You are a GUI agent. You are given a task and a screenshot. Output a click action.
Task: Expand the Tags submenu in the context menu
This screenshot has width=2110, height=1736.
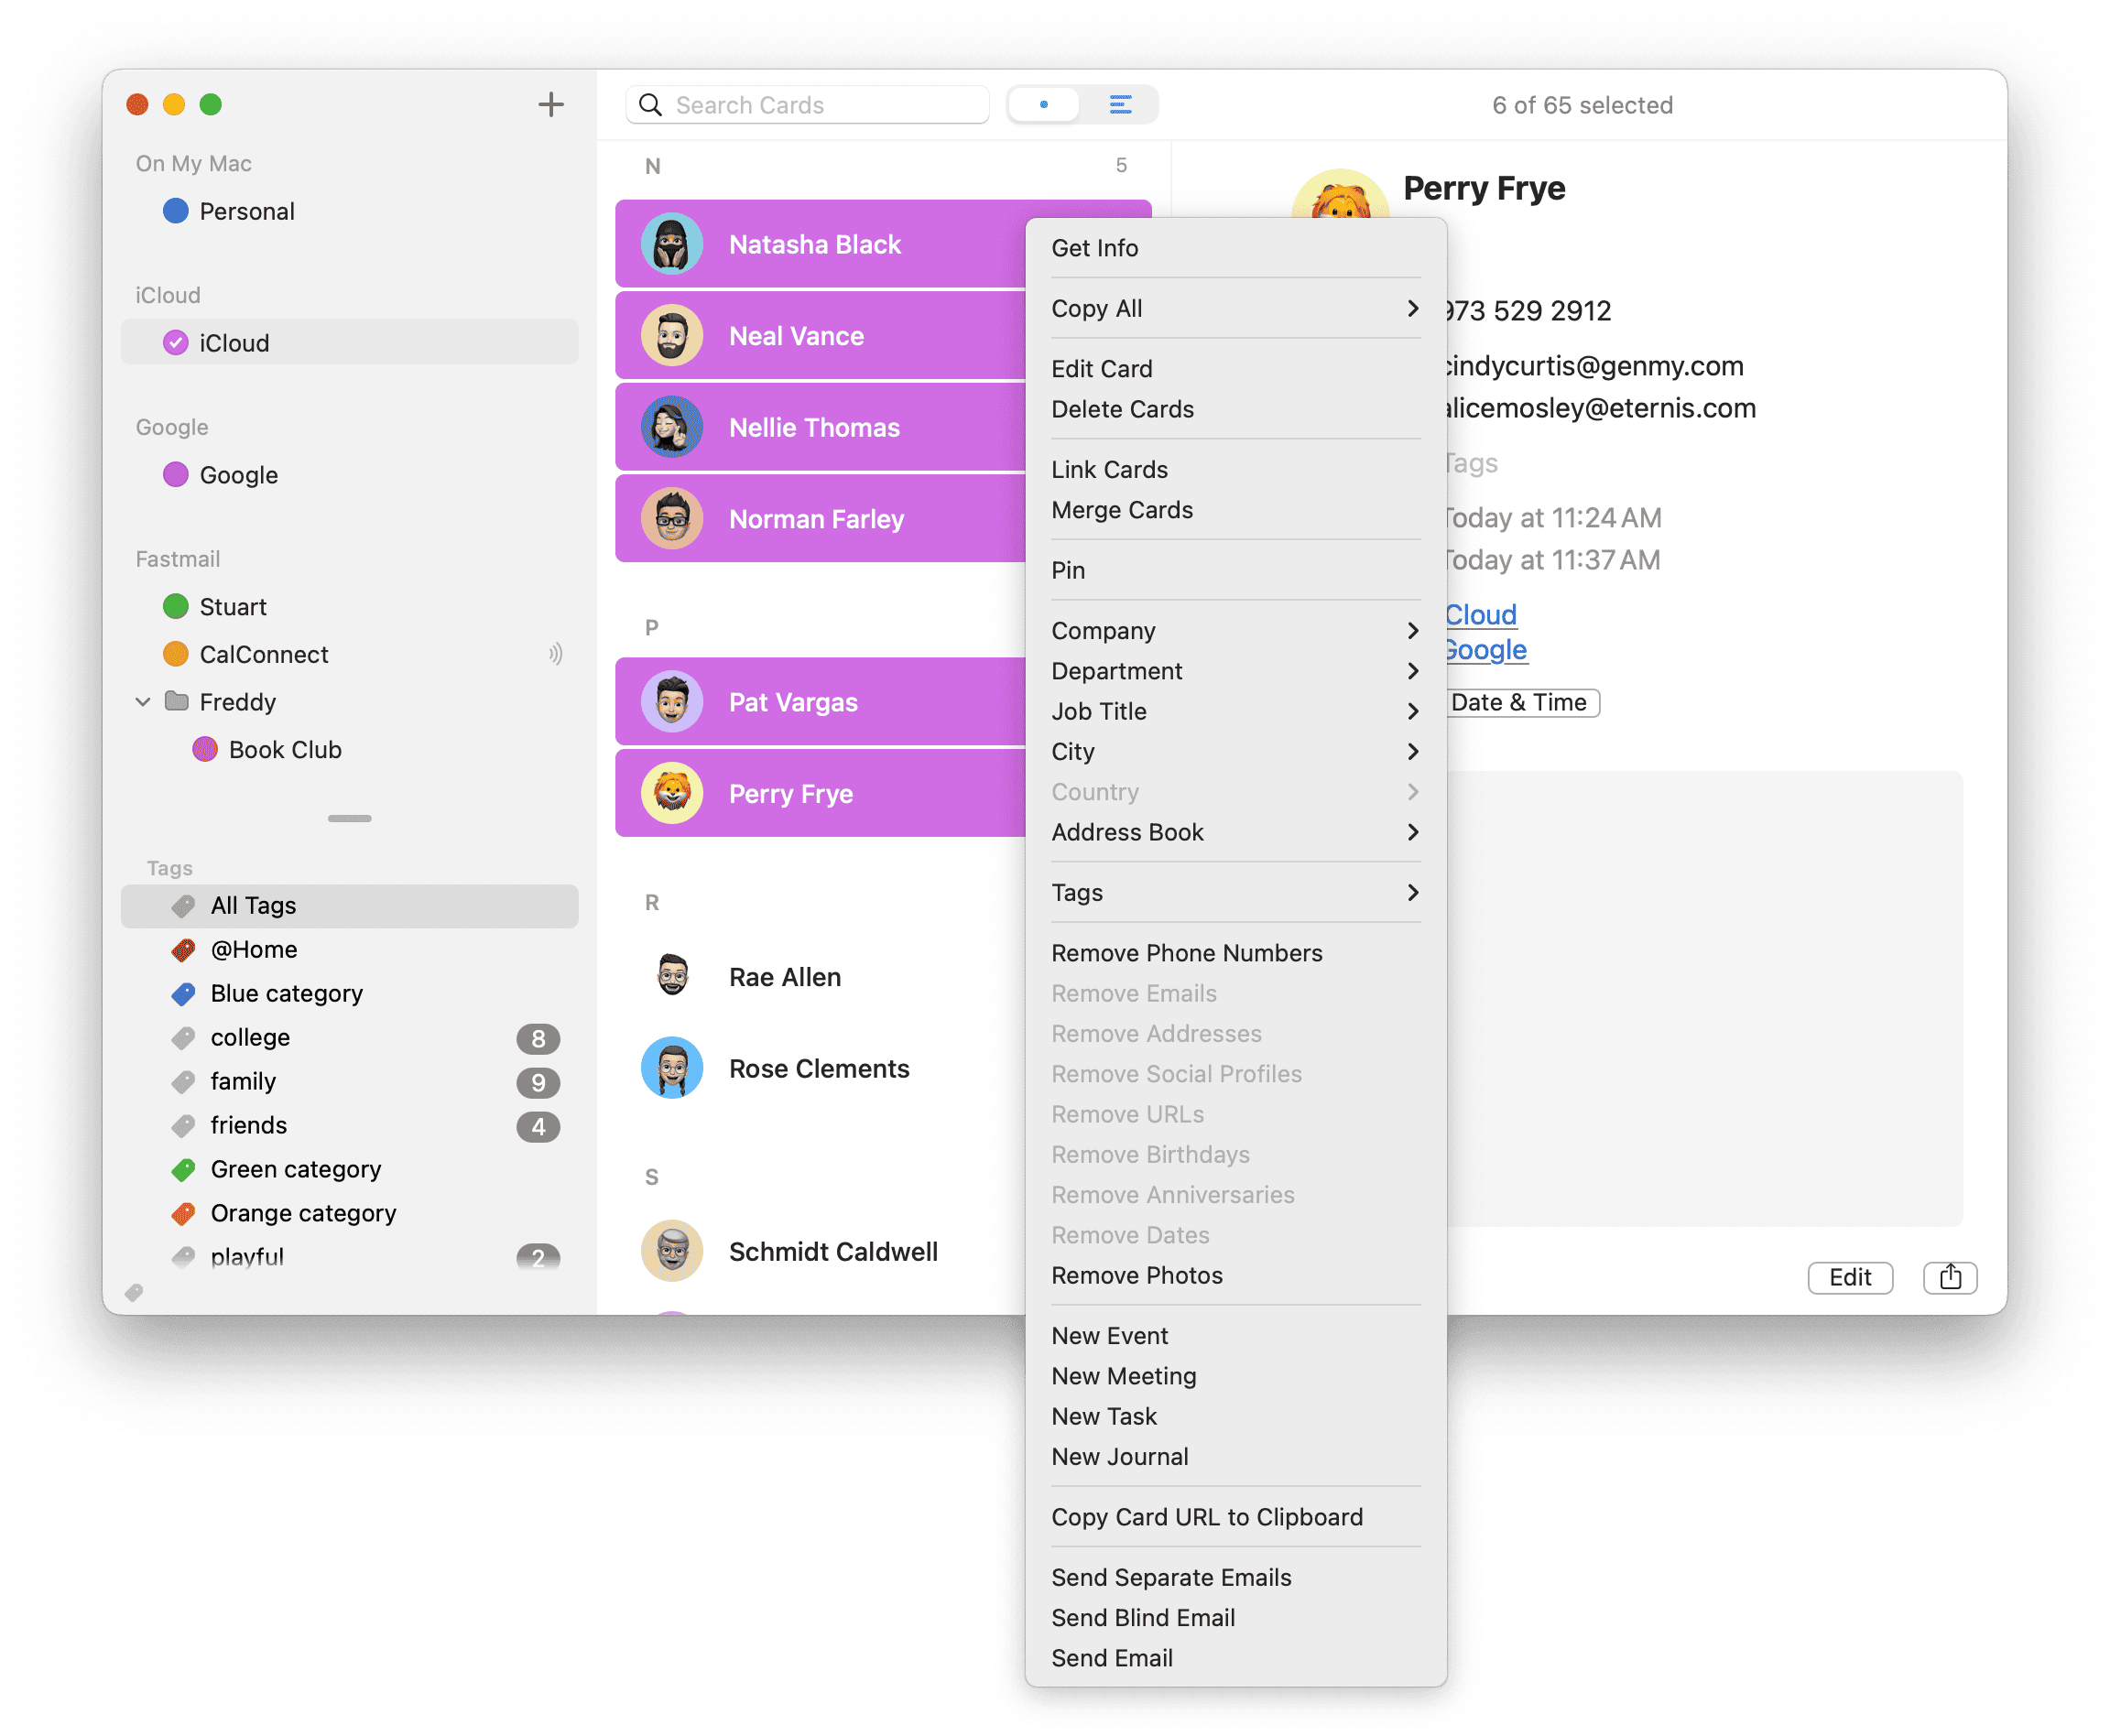point(1411,892)
